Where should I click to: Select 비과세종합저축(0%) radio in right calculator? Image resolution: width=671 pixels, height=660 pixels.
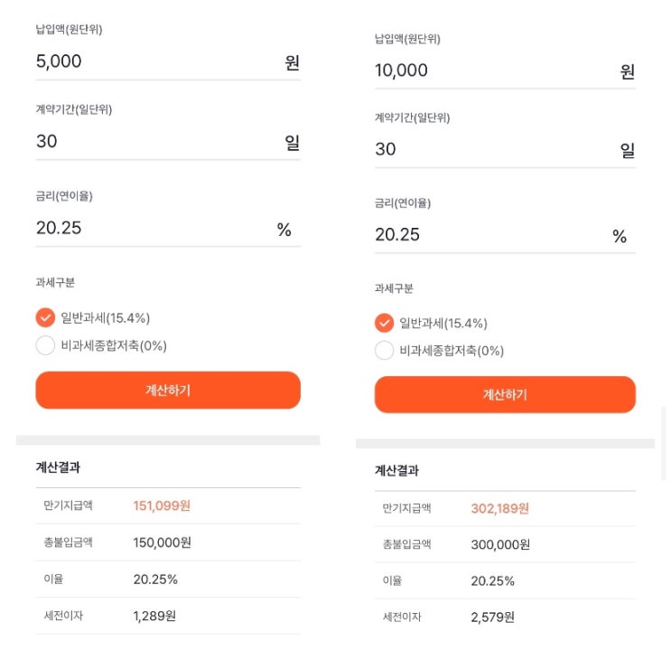384,351
